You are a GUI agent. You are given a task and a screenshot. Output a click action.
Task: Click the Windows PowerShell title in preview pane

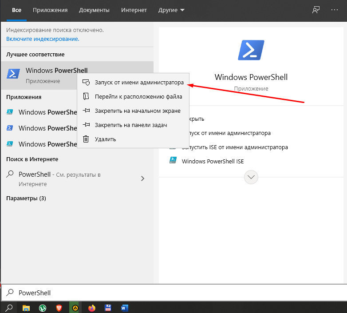251,77
